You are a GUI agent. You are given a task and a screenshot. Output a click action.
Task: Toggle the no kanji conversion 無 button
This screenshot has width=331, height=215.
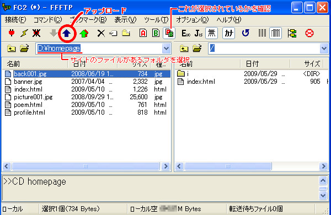click(211, 33)
